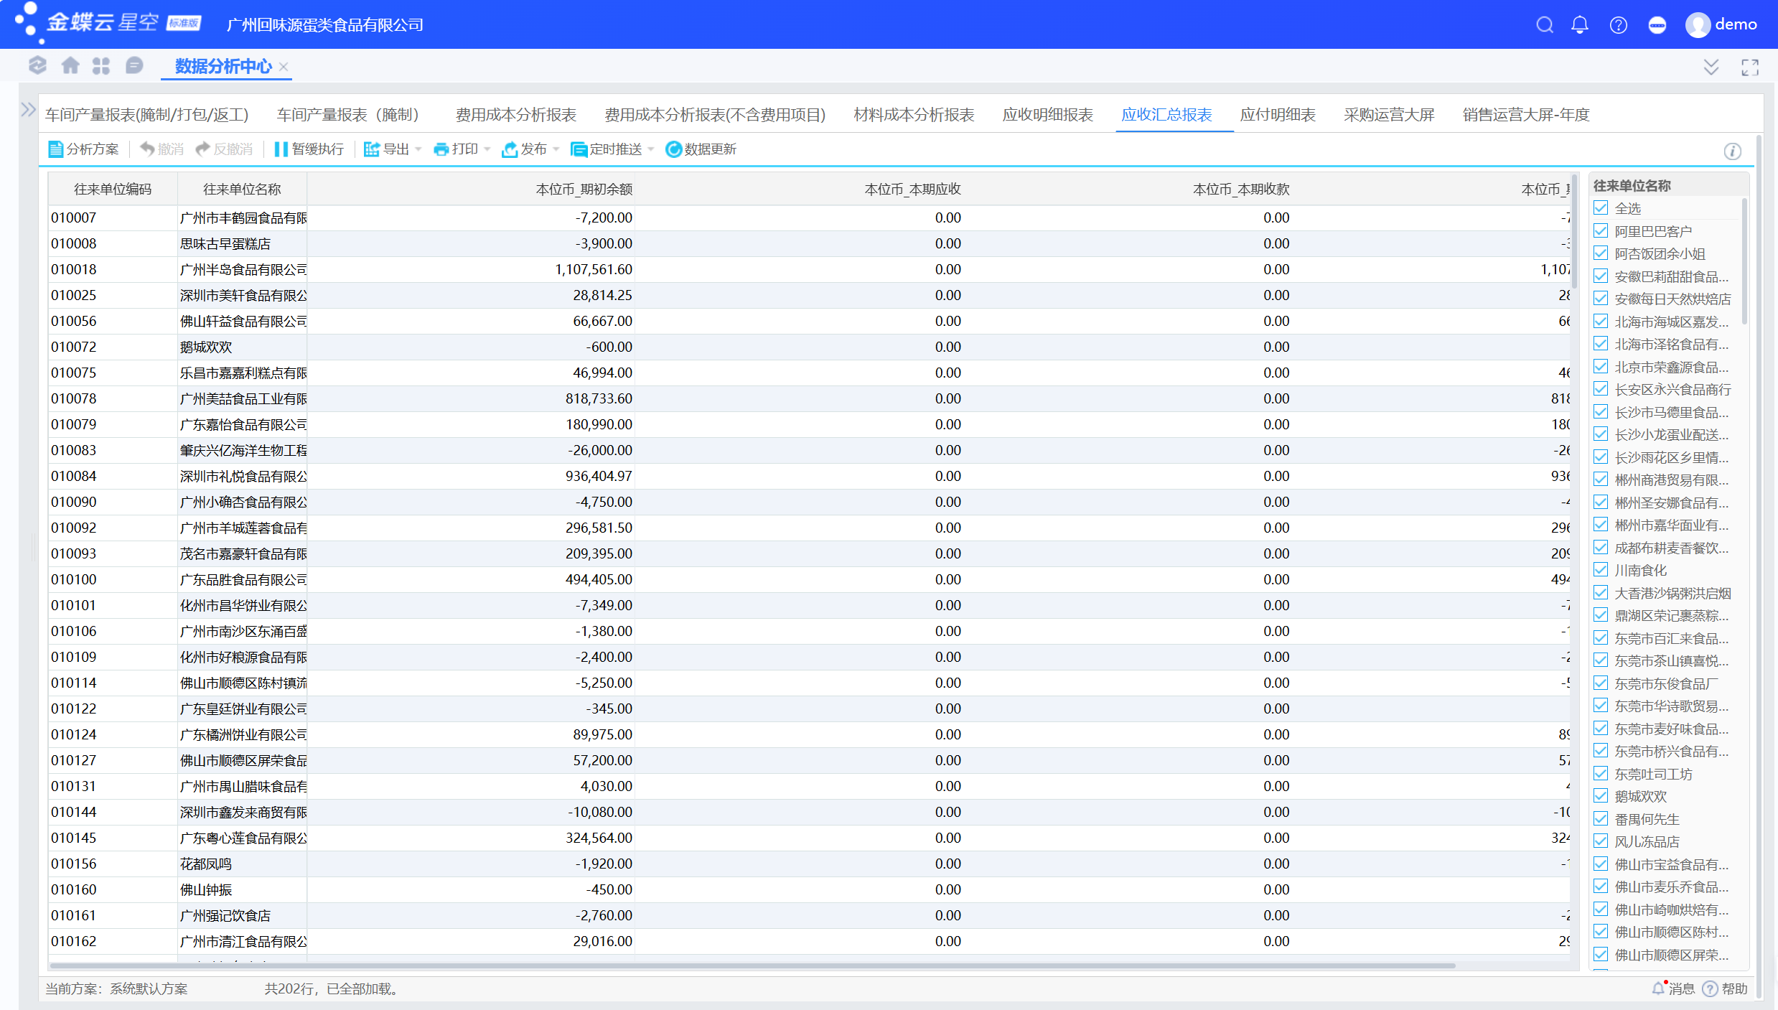
Task: Open the chat bubble icon beside demo
Action: tap(1657, 25)
